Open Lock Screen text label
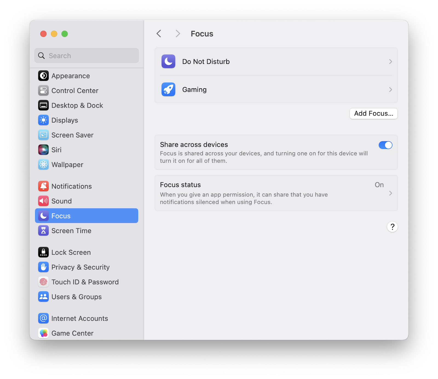Screen dimensions: 438x379 [x=71, y=252]
